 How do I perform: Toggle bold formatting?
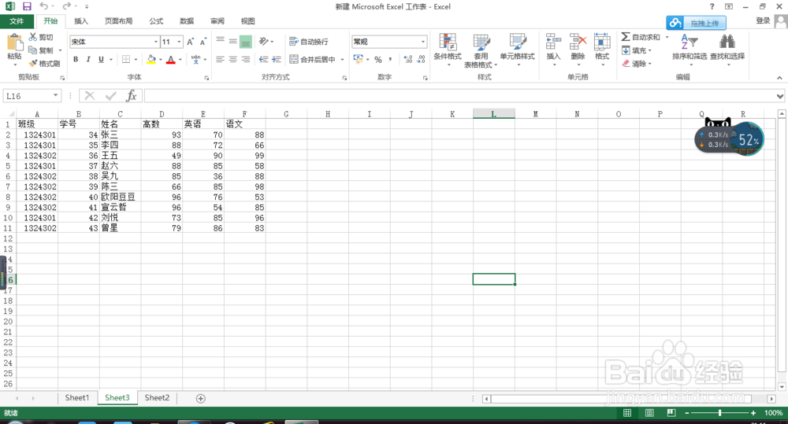coord(76,59)
